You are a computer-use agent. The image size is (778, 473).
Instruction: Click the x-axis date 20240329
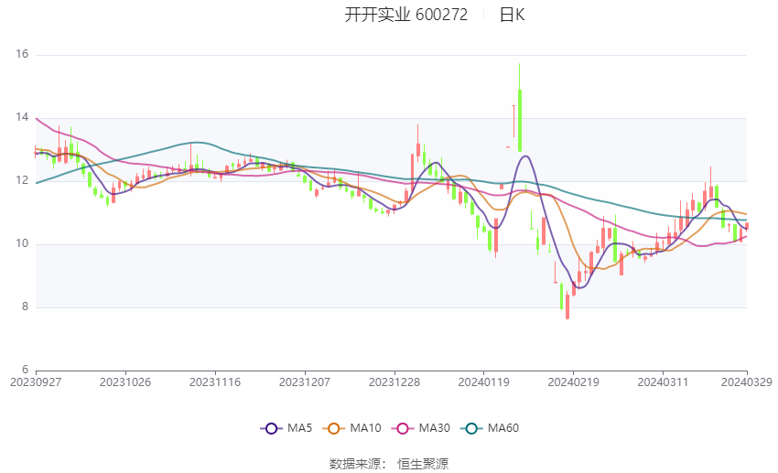747,382
